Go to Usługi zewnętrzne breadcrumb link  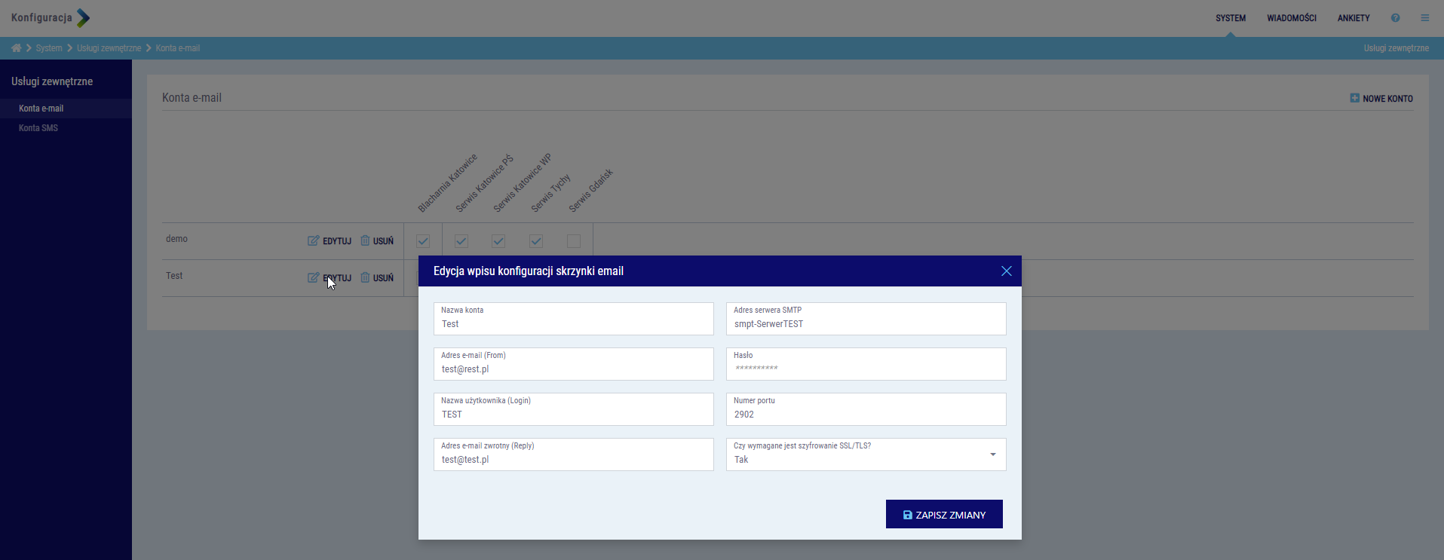tap(109, 48)
